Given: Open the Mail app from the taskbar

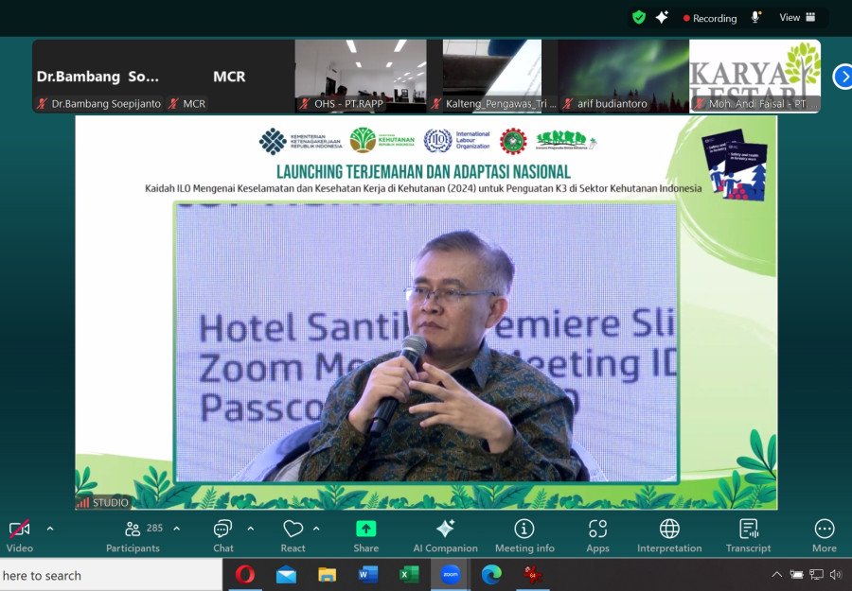Looking at the screenshot, I should 286,574.
